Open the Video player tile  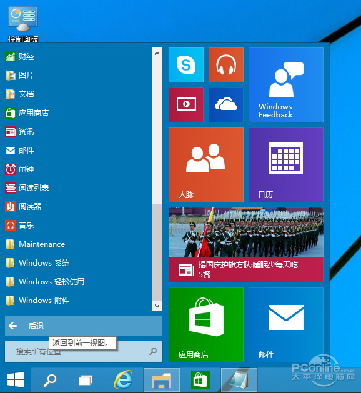click(x=186, y=105)
